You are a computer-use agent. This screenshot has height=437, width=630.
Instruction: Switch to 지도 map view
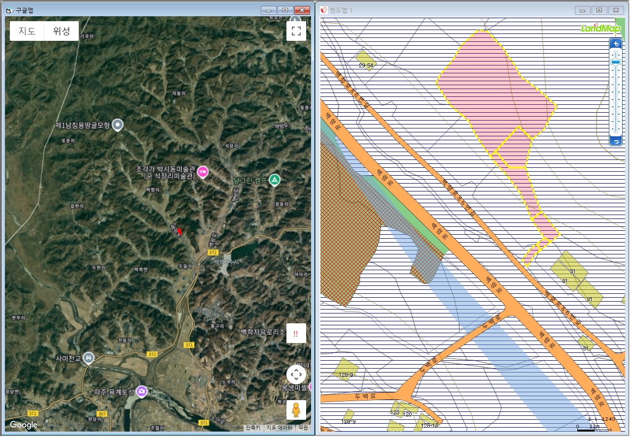click(27, 31)
